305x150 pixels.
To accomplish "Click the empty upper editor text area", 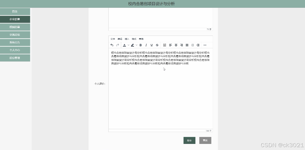I will click(161, 18).
